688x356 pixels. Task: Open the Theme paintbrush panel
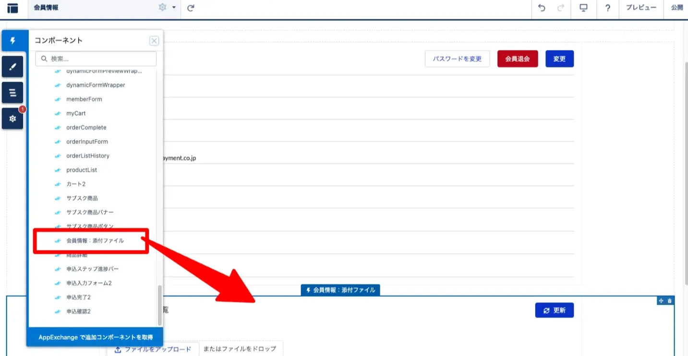[x=13, y=67]
